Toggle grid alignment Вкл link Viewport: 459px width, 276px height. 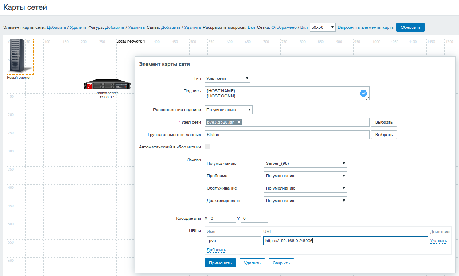pyautogui.click(x=304, y=27)
